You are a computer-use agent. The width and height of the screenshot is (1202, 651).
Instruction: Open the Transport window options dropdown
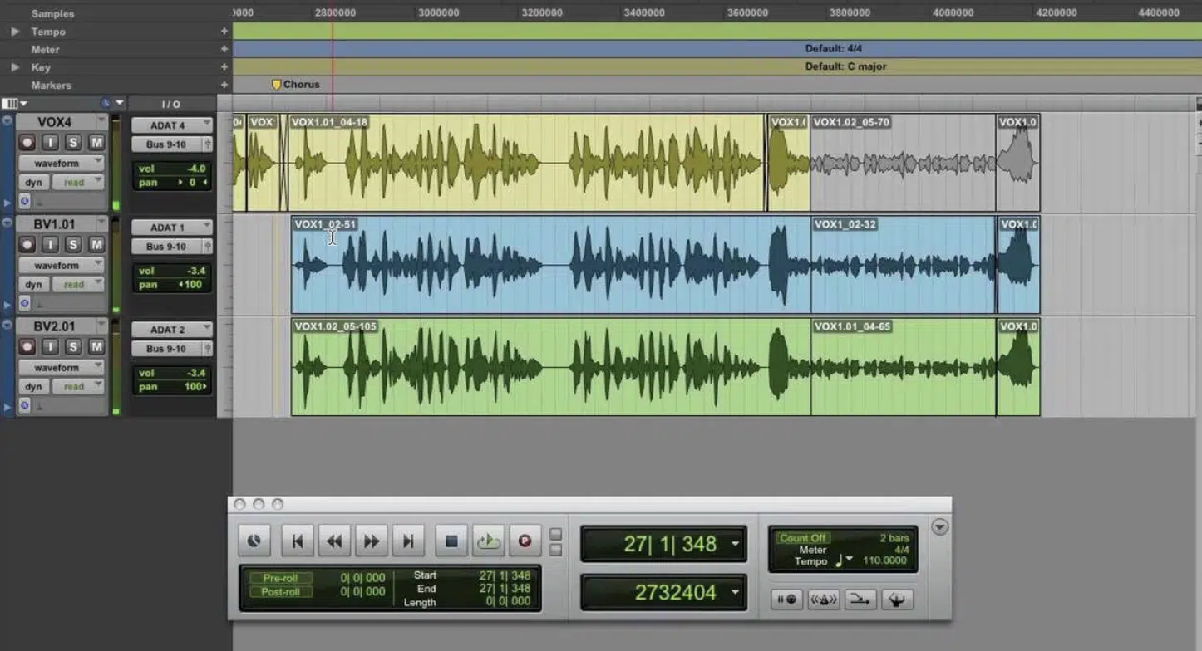pyautogui.click(x=940, y=527)
